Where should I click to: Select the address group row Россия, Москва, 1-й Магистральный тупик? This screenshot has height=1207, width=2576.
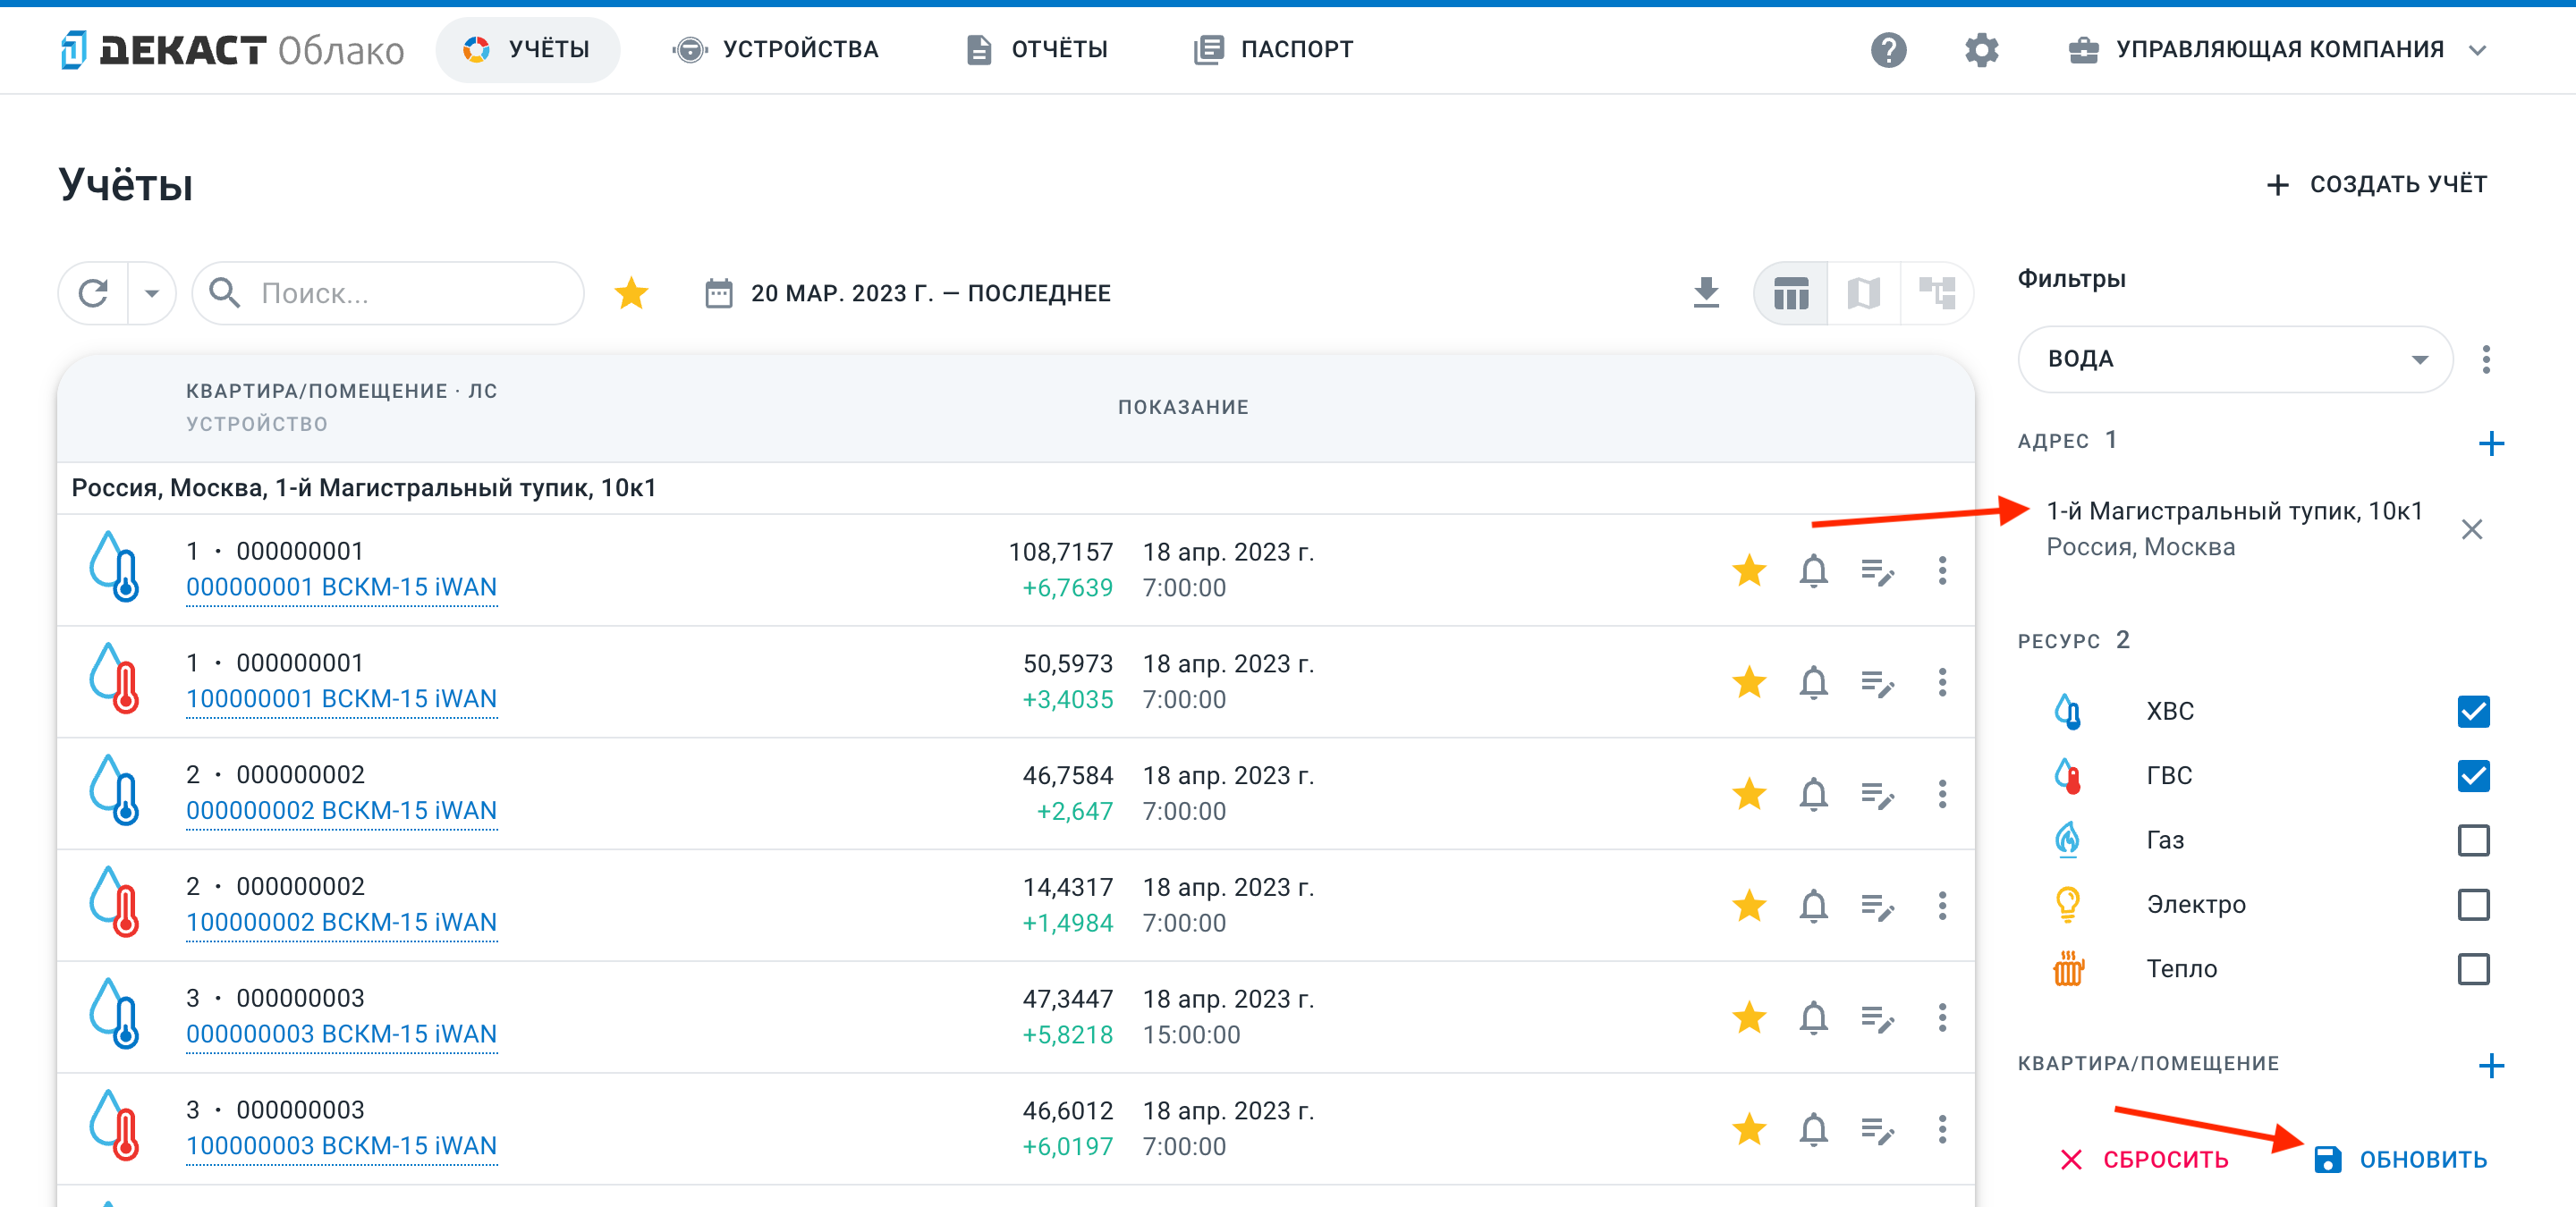(1015, 487)
